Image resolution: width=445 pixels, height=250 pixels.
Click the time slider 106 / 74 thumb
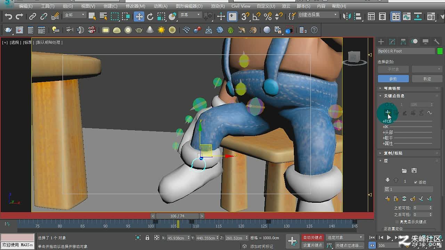click(177, 216)
